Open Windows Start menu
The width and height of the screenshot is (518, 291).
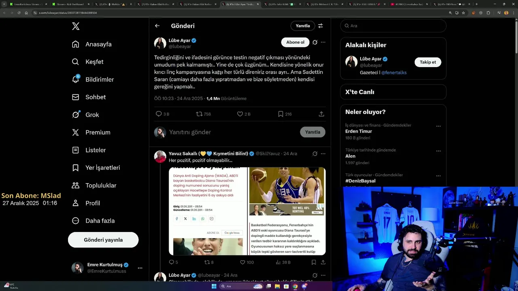coord(214,286)
